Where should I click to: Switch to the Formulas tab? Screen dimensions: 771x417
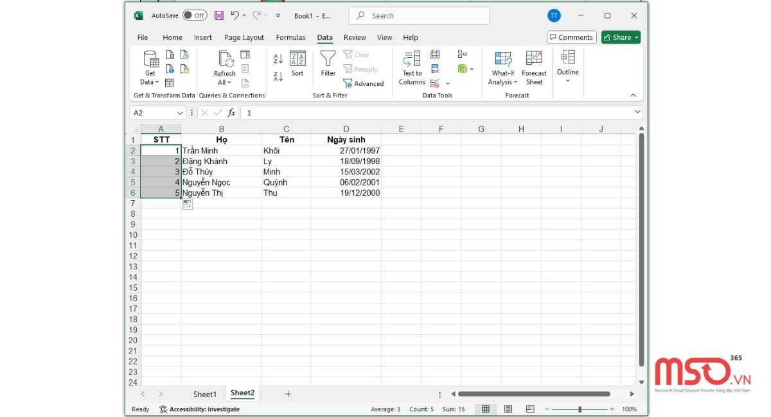[x=291, y=37]
